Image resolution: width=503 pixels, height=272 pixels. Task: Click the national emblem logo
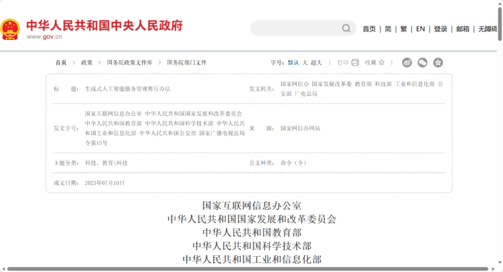10,29
